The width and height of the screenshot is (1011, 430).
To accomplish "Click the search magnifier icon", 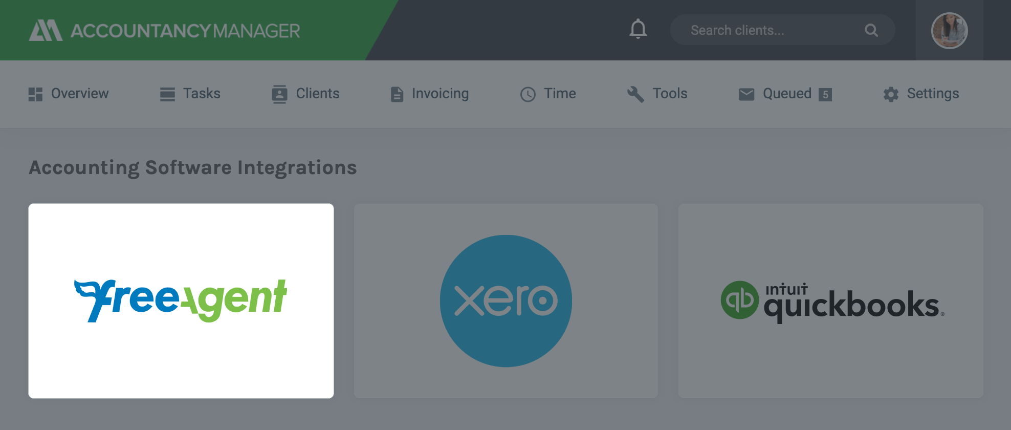I will [x=871, y=30].
